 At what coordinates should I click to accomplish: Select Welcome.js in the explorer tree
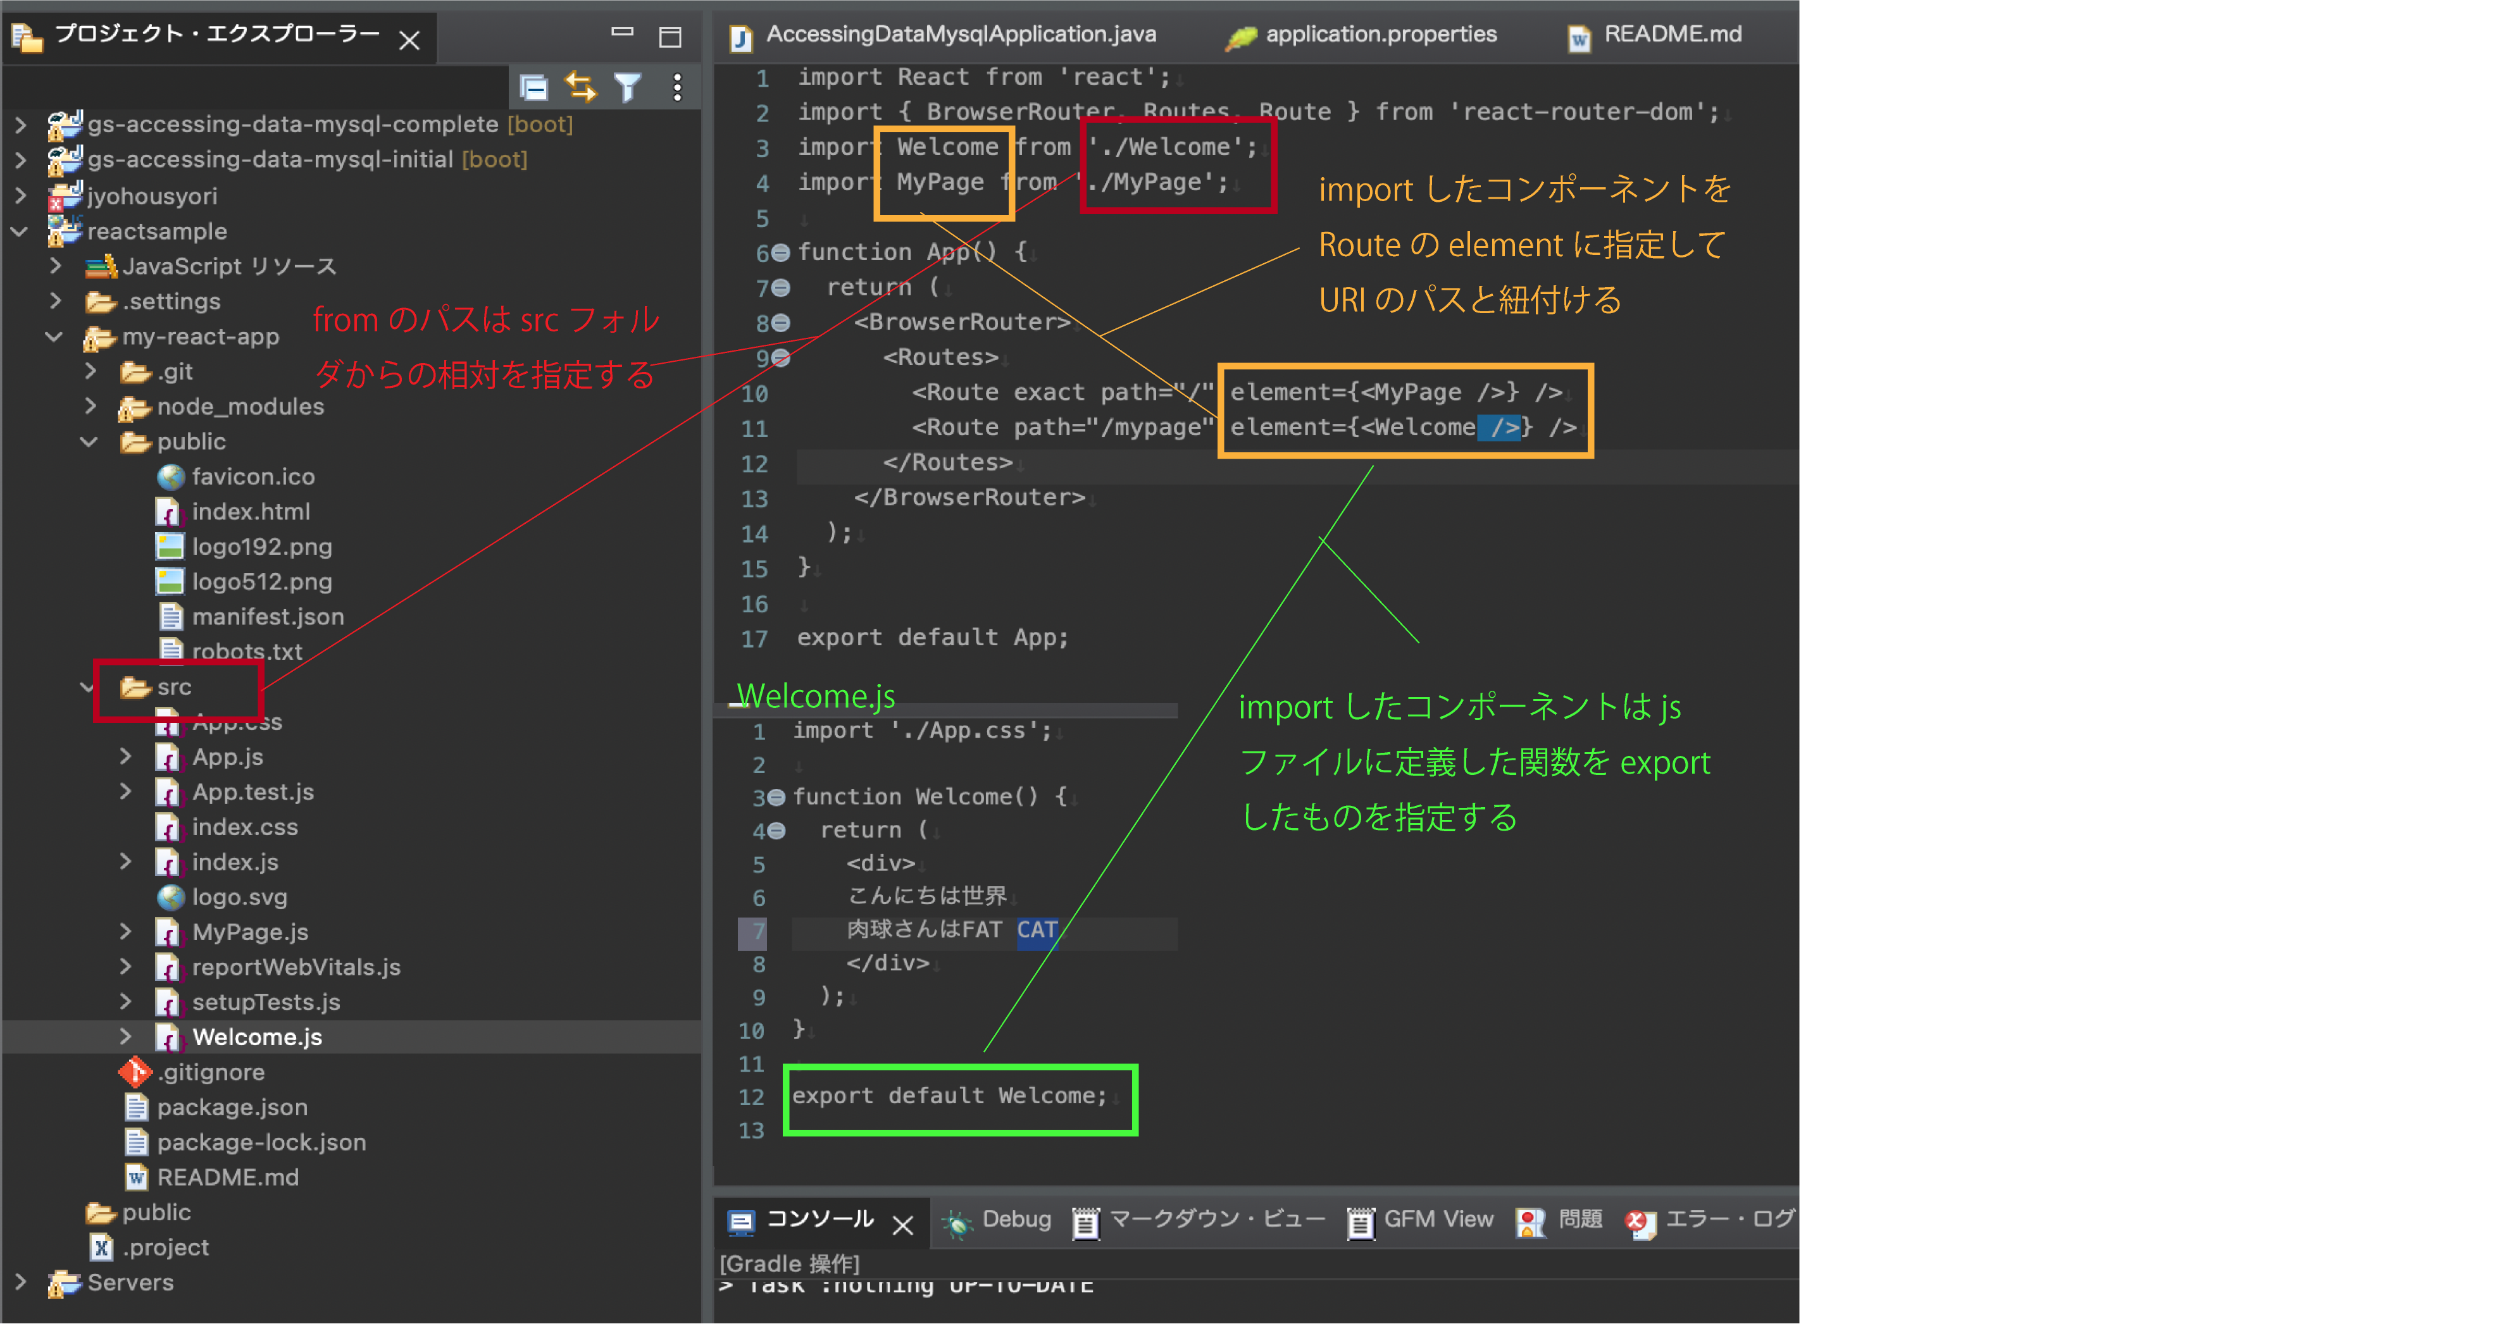tap(257, 1037)
